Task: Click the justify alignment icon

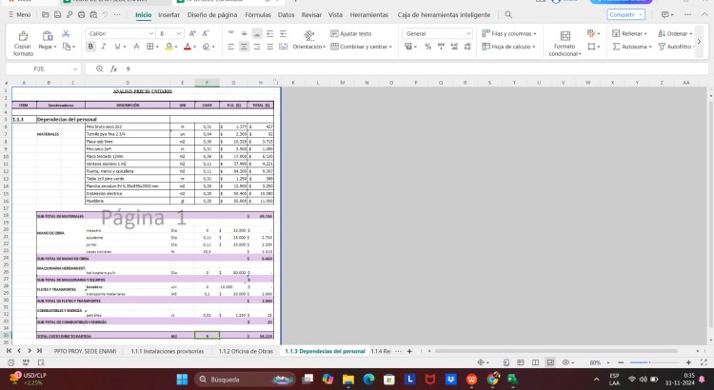Action: tap(270, 47)
